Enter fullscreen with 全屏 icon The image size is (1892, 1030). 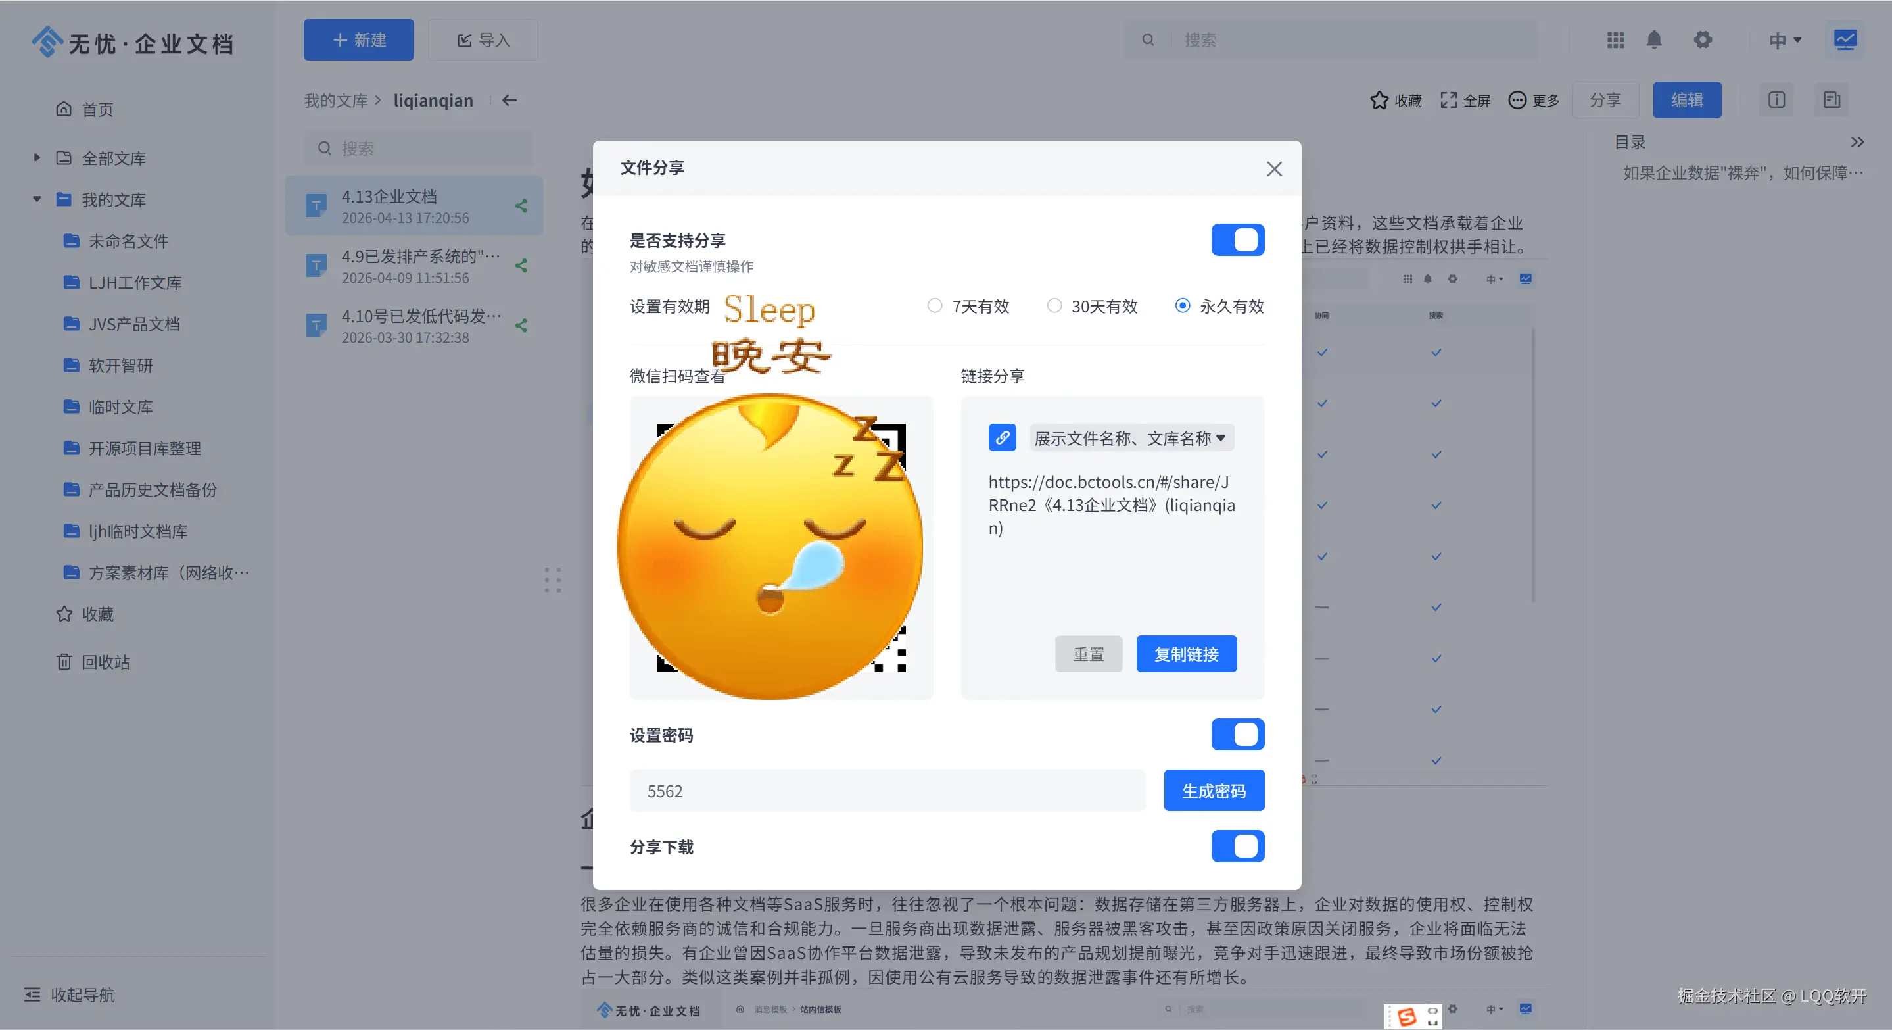1448,101
